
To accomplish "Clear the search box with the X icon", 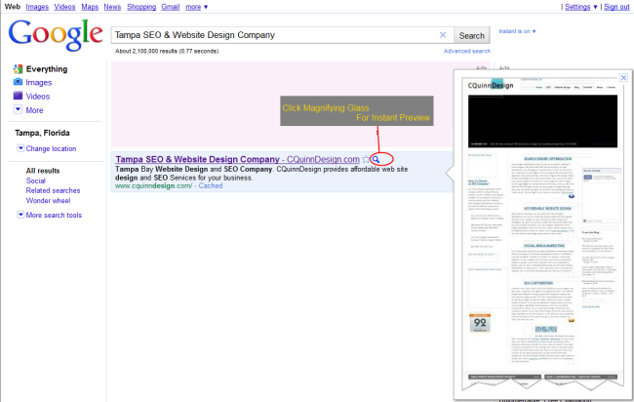I will 443,35.
